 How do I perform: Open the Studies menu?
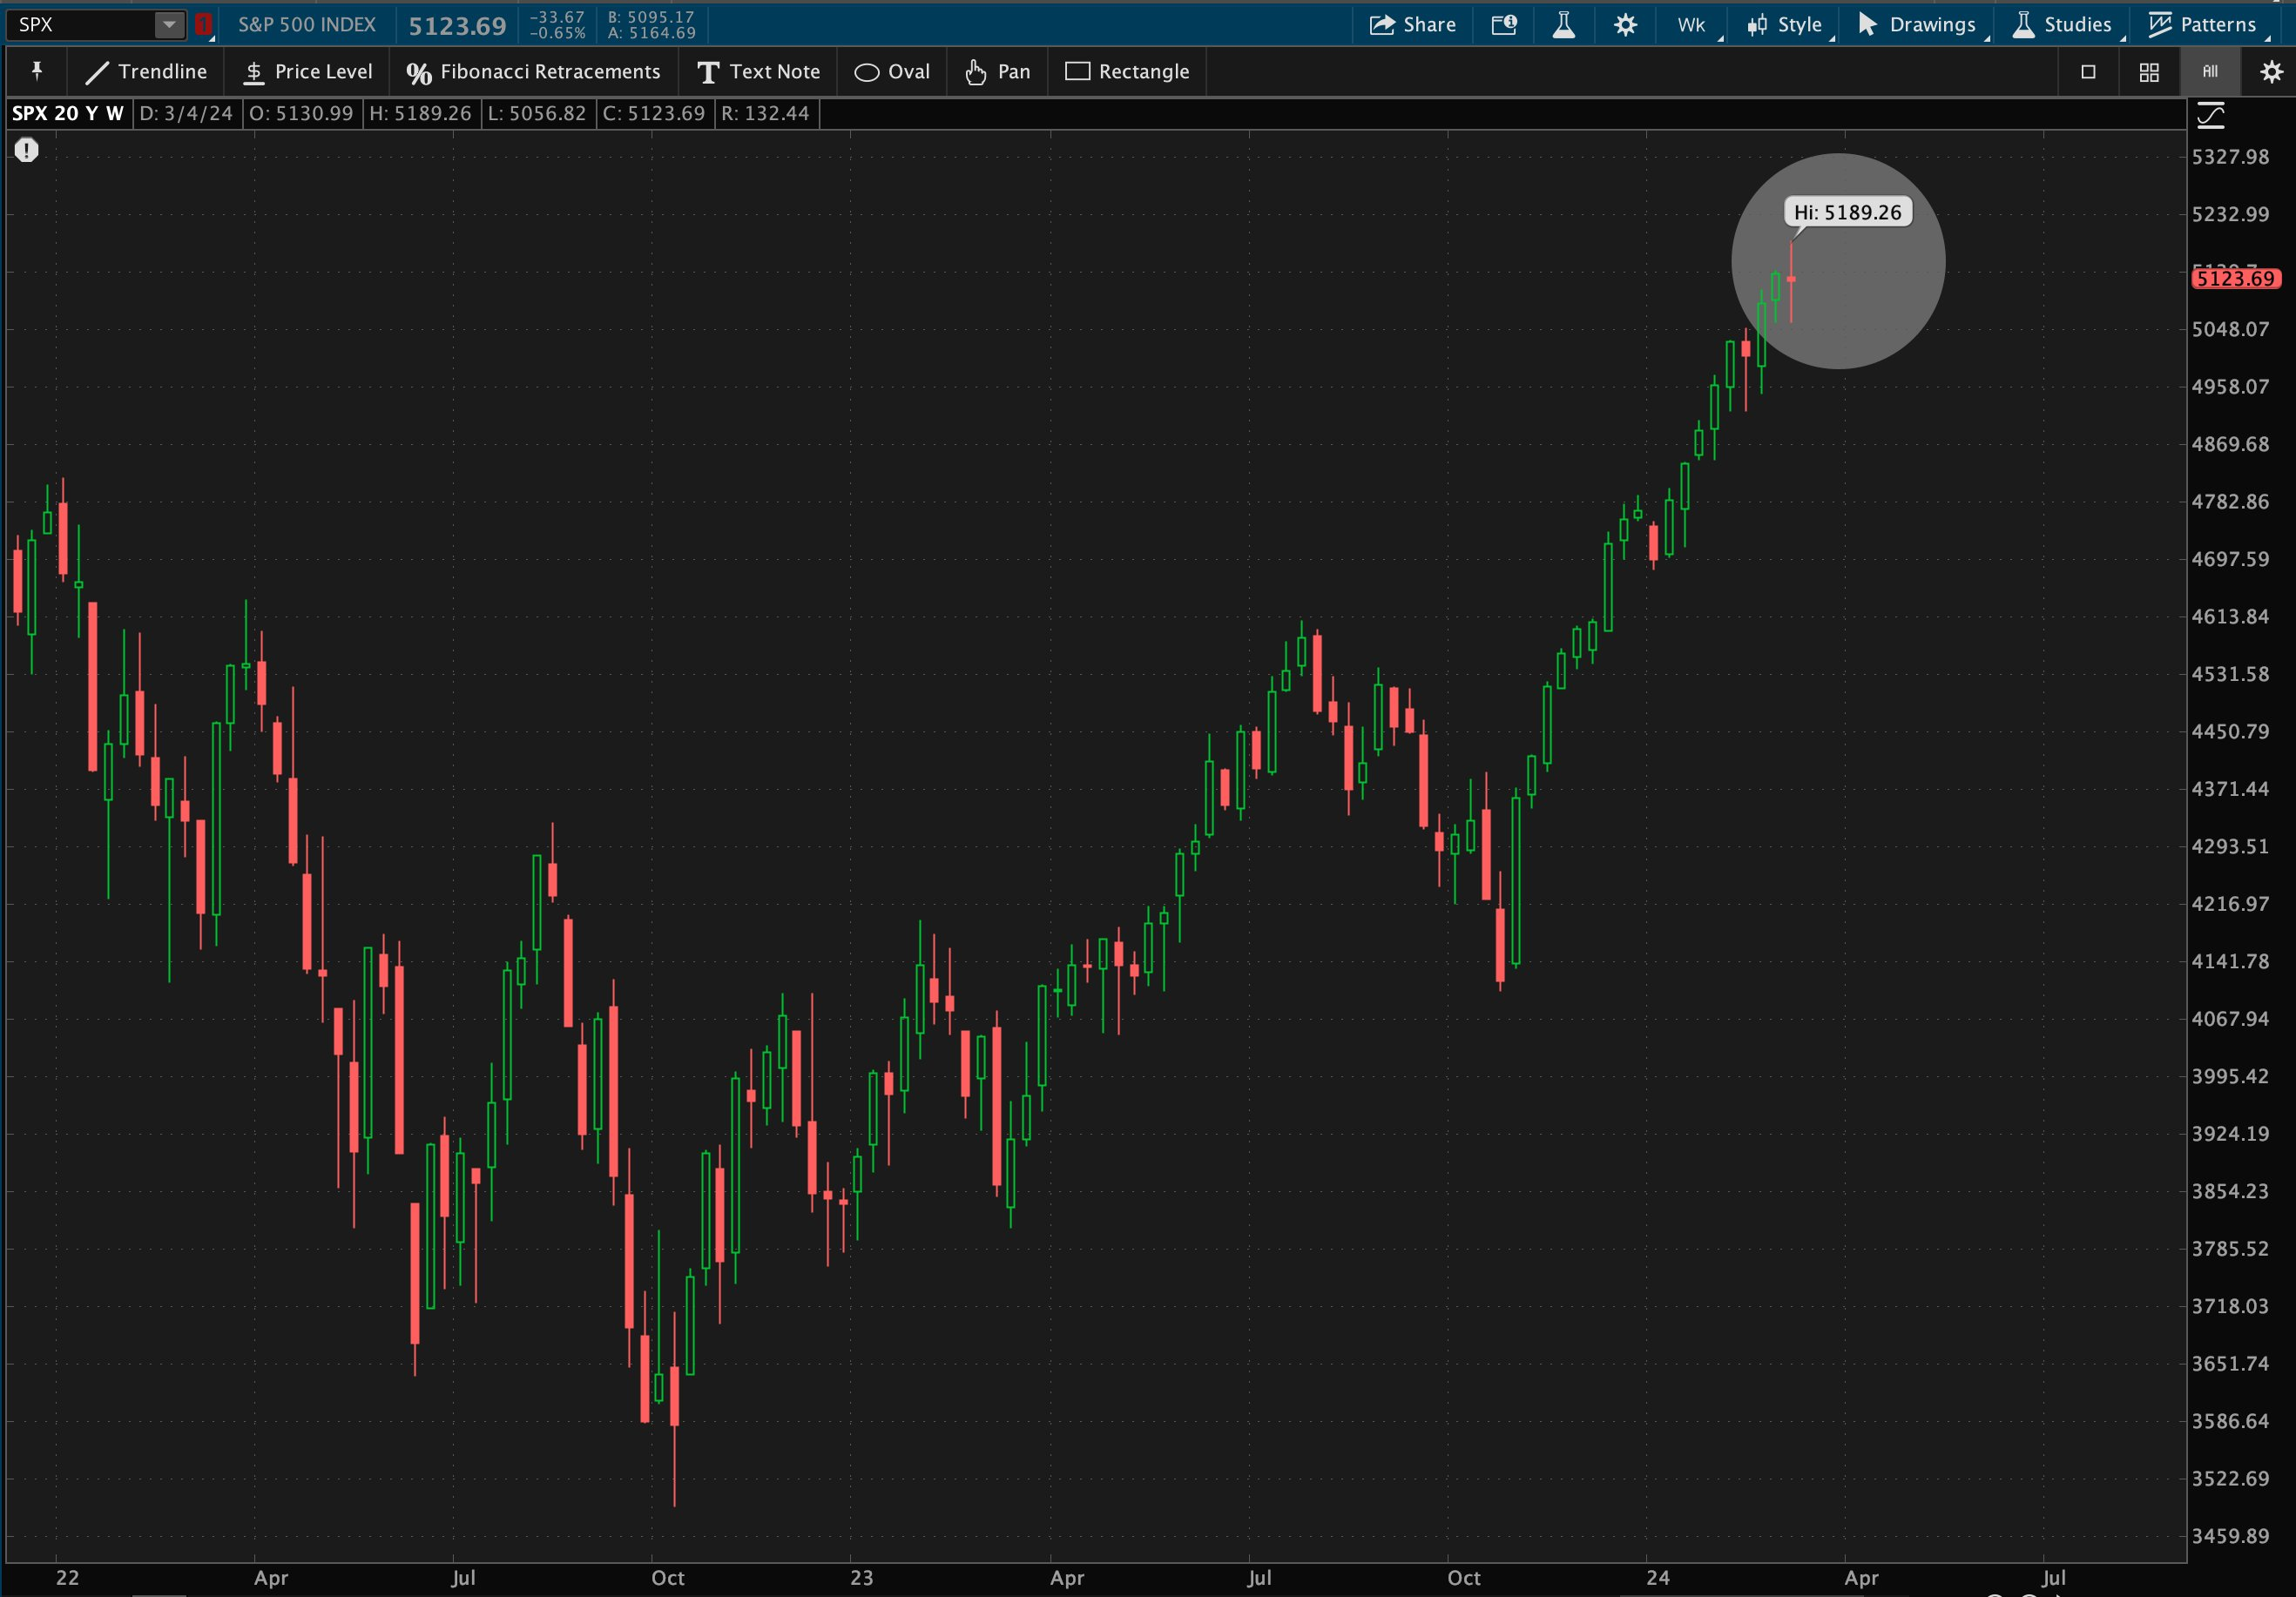pyautogui.click(x=2062, y=25)
